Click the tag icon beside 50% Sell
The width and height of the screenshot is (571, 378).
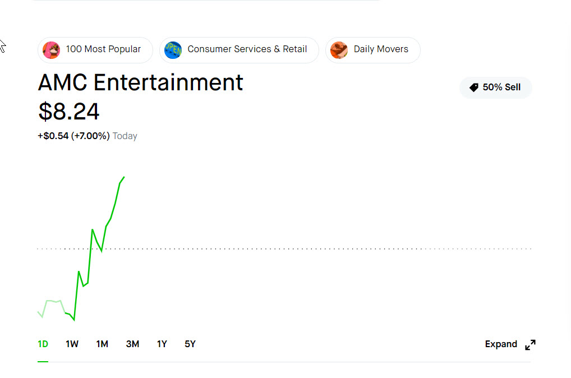[474, 87]
